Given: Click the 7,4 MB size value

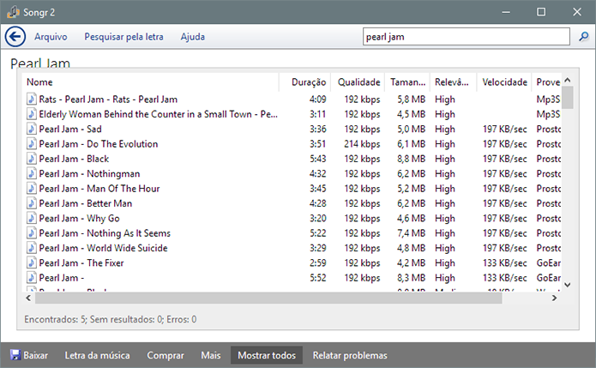Looking at the screenshot, I should tap(411, 233).
